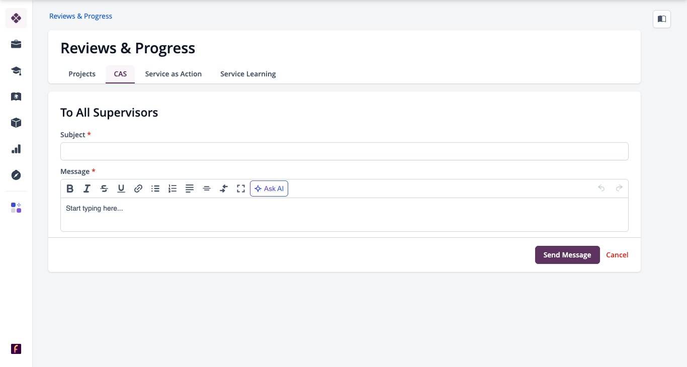Screen dimensions: 687x367
Task: Open the graduation cap sidebar icon
Action: tap(16, 70)
